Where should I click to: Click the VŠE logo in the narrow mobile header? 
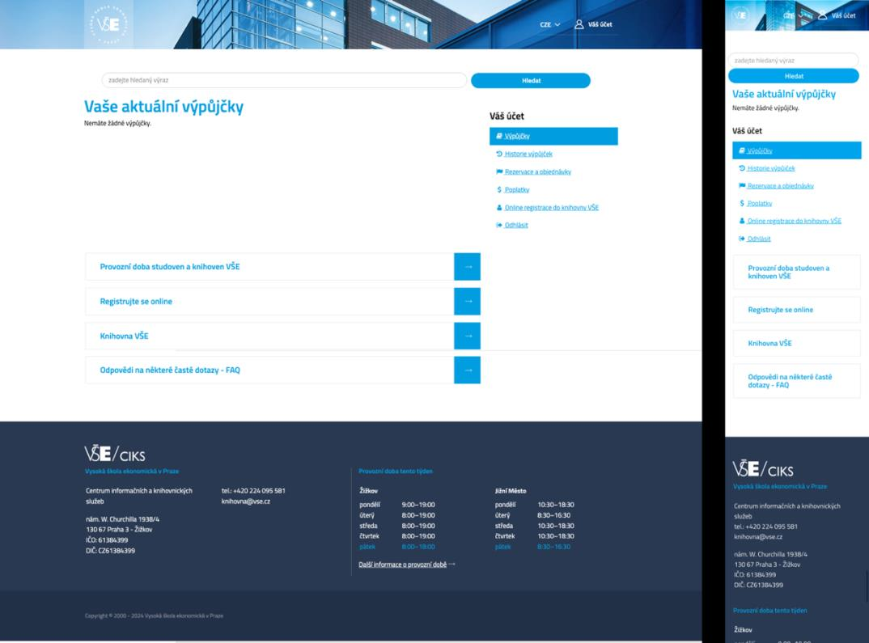coord(740,15)
